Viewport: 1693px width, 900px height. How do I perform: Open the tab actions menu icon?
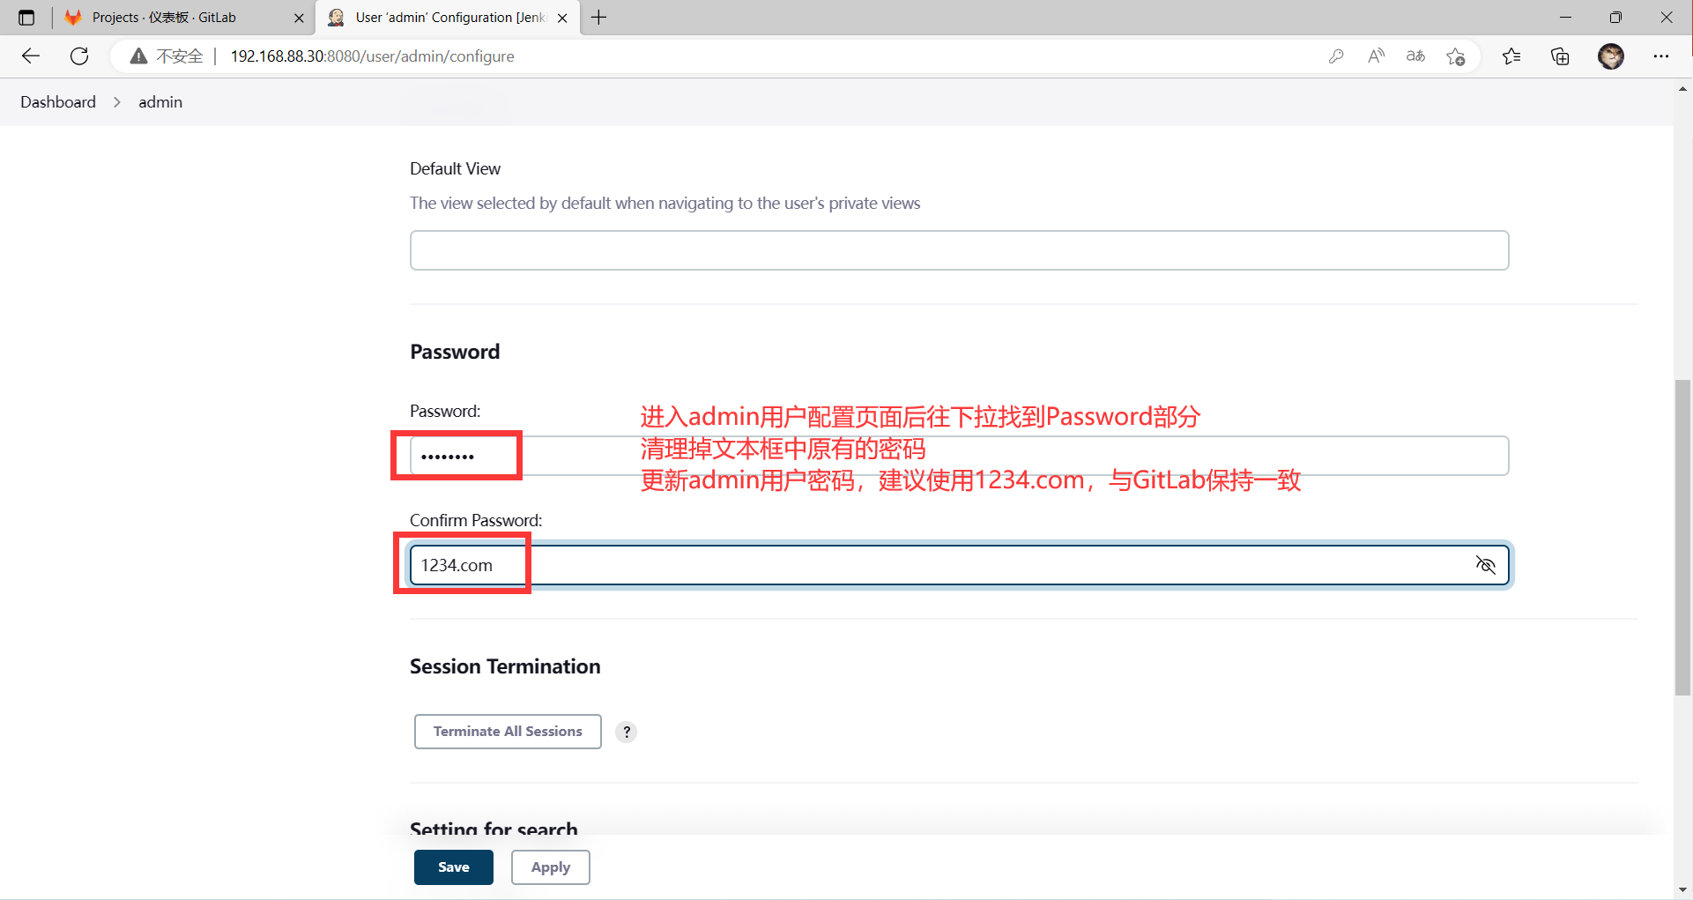pos(26,18)
